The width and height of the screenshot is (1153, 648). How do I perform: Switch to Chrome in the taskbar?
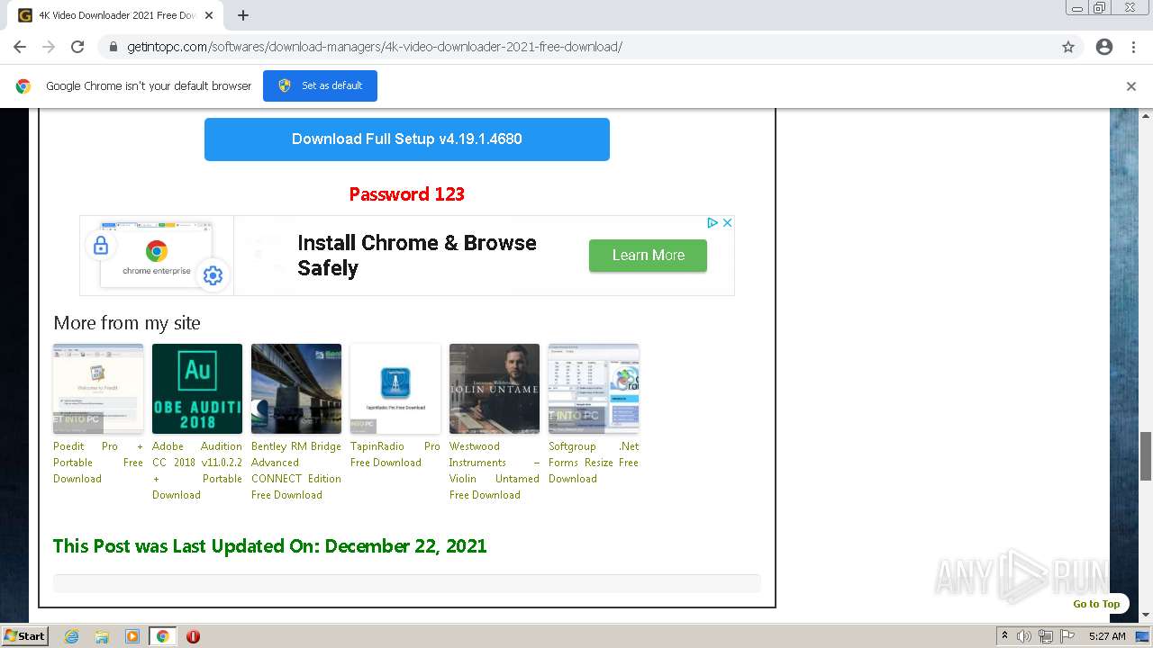(163, 636)
